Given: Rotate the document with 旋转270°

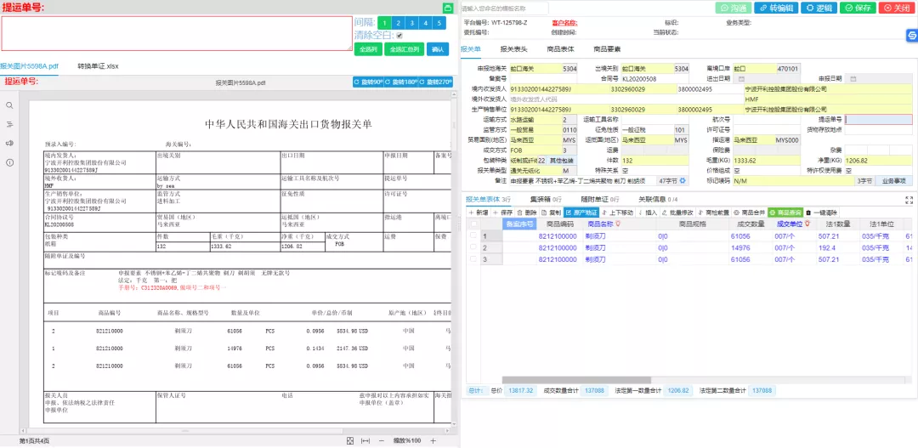Looking at the screenshot, I should 436,82.
